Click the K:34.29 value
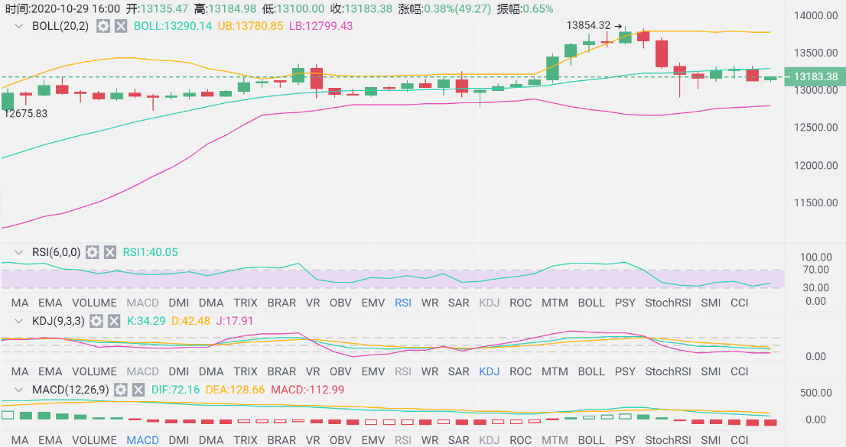Image resolution: width=846 pixels, height=447 pixels. 146,322
